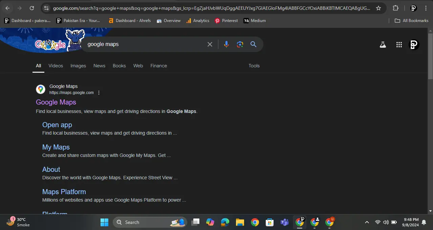
Task: Open the Maps Platform sitelink
Action: click(x=64, y=192)
